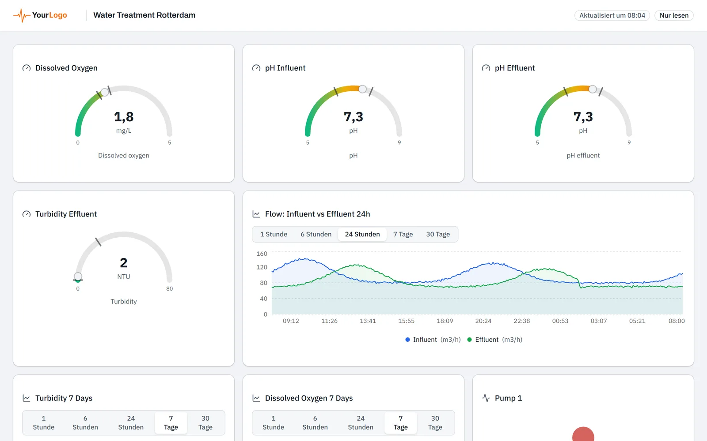Screen dimensions: 707x441
Task: Click the Aktualisiert um 08:04 badge
Action: [x=612, y=15]
